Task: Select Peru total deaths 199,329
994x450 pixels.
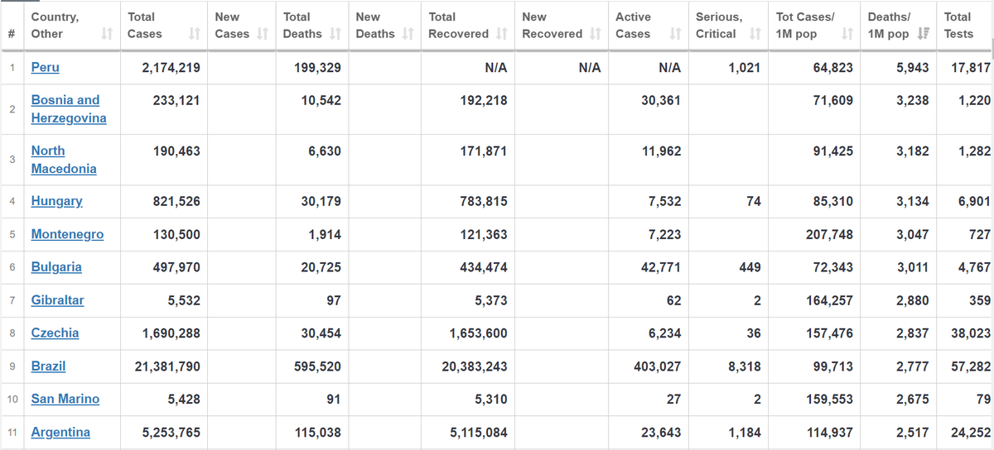Action: pos(318,68)
